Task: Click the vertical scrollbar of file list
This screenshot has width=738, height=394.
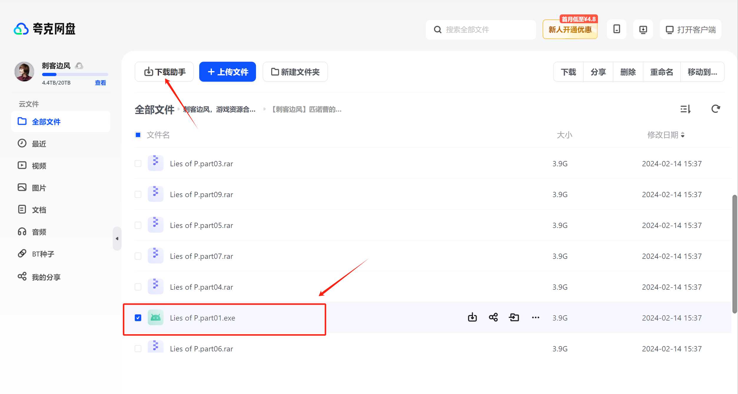Action: tap(734, 254)
